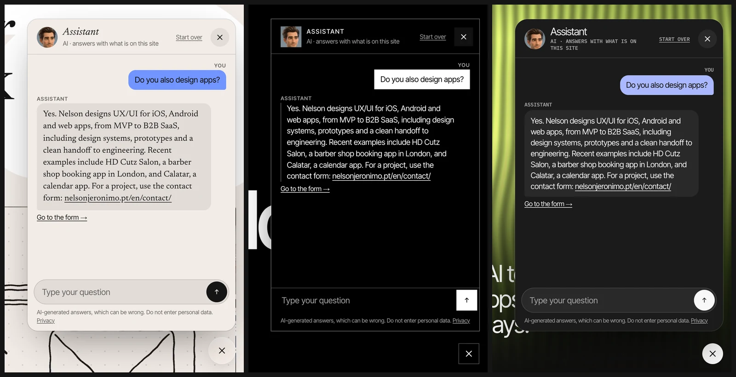Open Go to the form link, light panel
This screenshot has height=377, width=736.
coord(62,217)
